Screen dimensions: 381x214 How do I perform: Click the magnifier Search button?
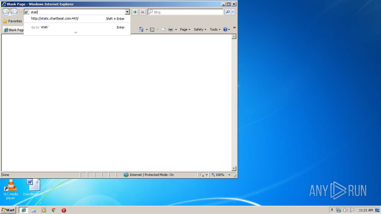coord(228,12)
